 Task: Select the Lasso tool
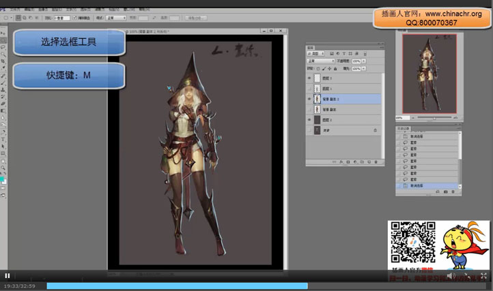pos(3,48)
